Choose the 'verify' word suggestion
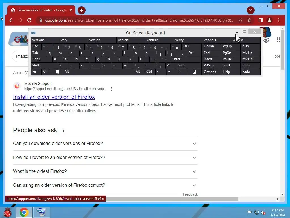 pos(188,40)
